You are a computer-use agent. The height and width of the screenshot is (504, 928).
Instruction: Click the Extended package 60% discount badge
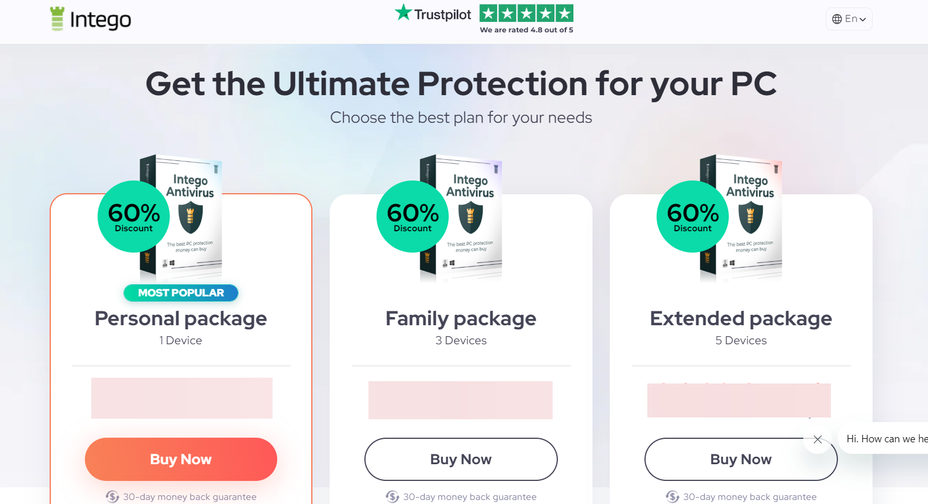point(692,216)
